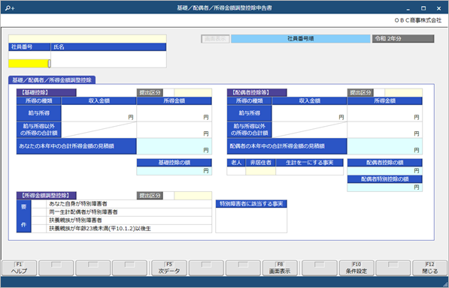This screenshot has height=288, width=449.
Task: Click 給与所得 収入金額 field in 基礎控除
Action: 99,113
